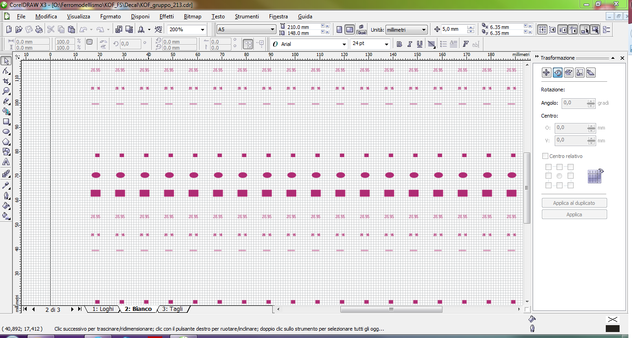The image size is (632, 338).
Task: Select the Shape edit tool
Action: pyautogui.click(x=6, y=71)
